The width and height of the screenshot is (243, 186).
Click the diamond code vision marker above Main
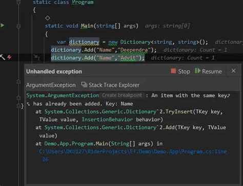tap(48, 18)
